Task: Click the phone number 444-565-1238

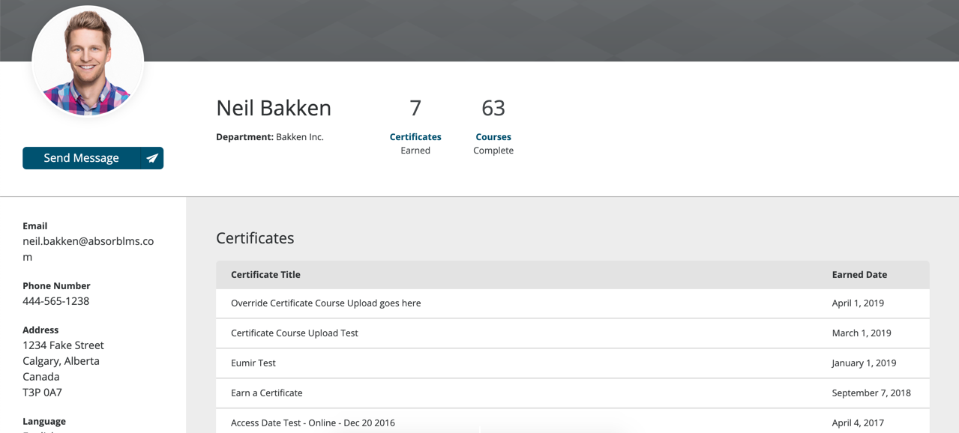Action: click(56, 301)
